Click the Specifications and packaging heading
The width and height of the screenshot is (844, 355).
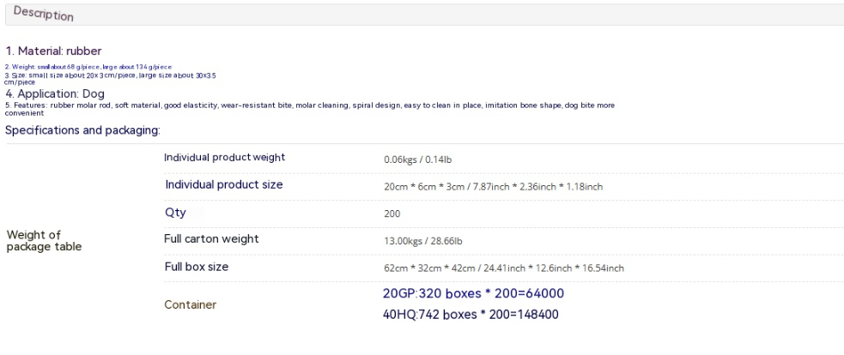[x=82, y=130]
